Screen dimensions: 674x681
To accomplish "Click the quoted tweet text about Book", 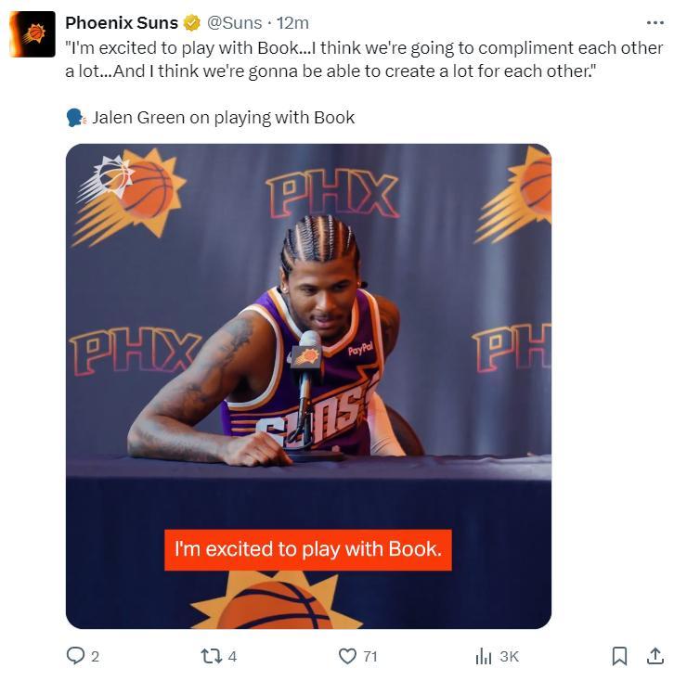I will tap(364, 59).
